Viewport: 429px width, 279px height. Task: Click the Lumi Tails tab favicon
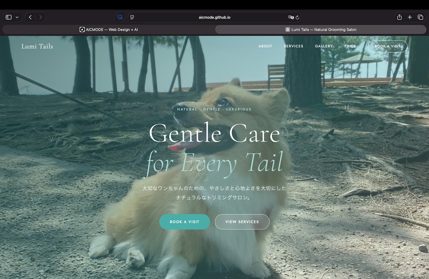288,30
